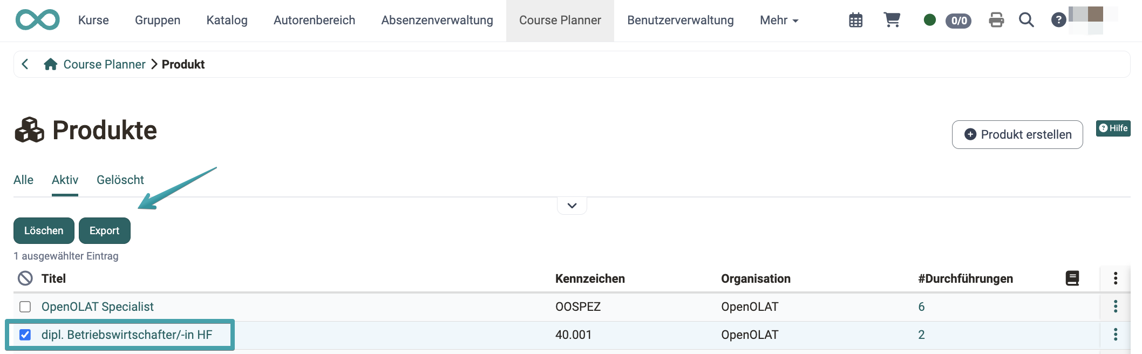Screen dimensions: 1142x354
Task: Open the Benutzerverwaltung menu item
Action: coord(681,20)
